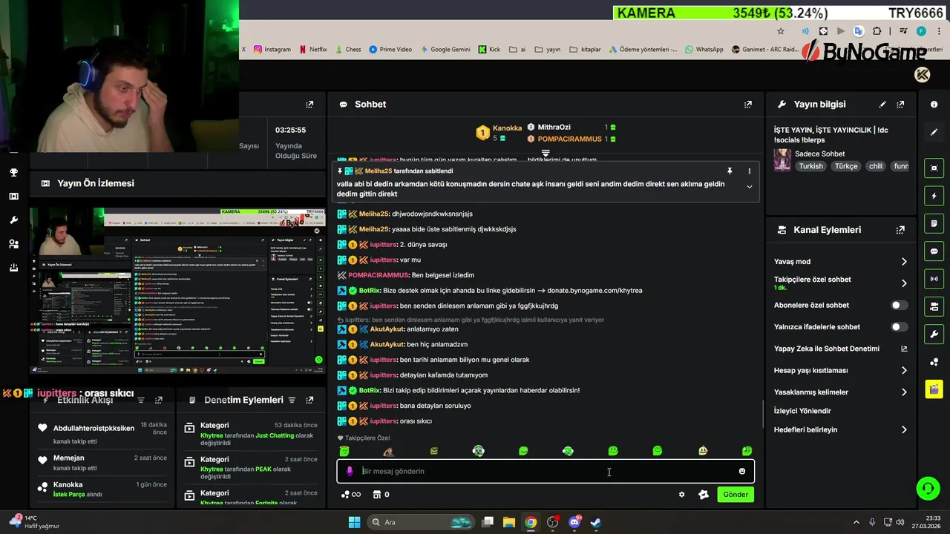
Task: Edit stream info with Yayın bilgisi pencil
Action: click(x=882, y=105)
